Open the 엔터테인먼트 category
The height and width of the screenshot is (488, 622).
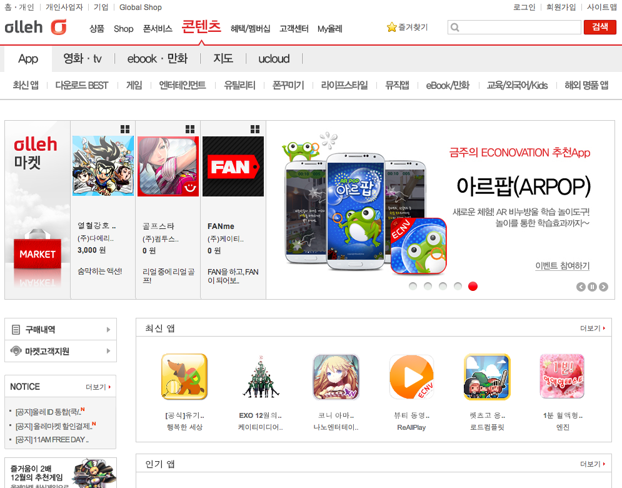183,85
